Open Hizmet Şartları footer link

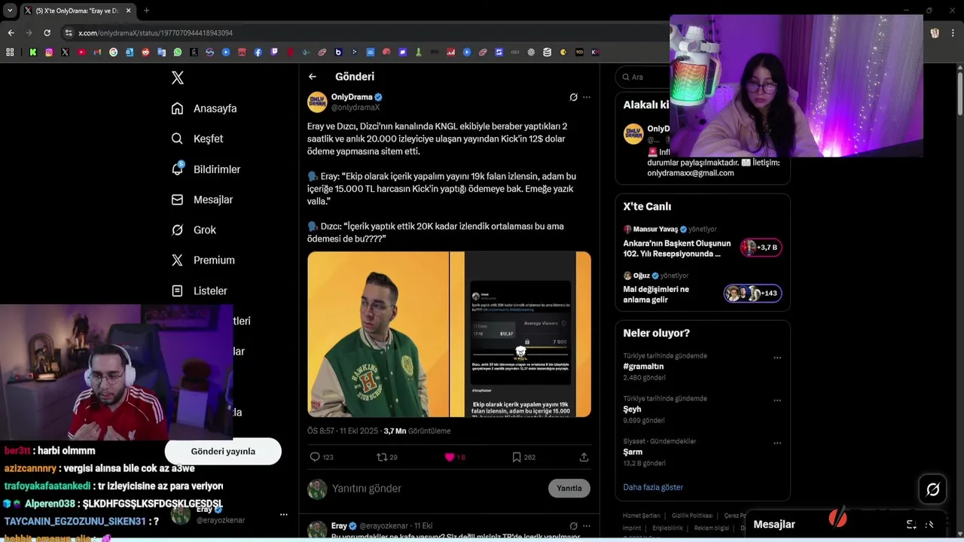pyautogui.click(x=641, y=516)
